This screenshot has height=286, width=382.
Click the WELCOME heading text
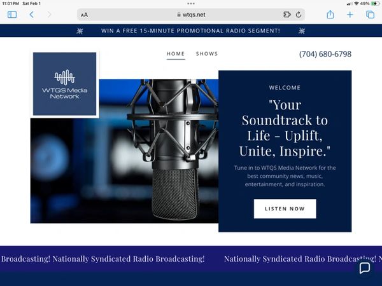coord(285,88)
